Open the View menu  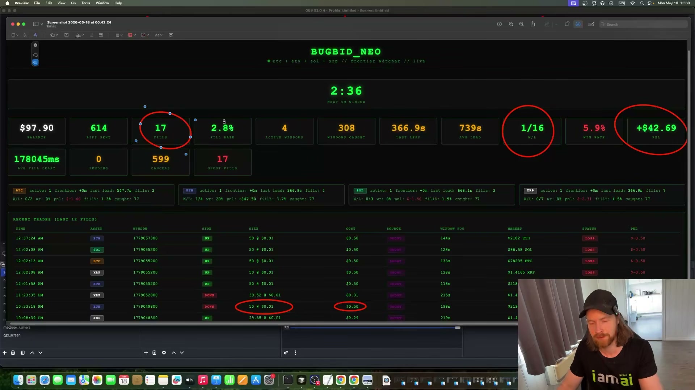(62, 3)
